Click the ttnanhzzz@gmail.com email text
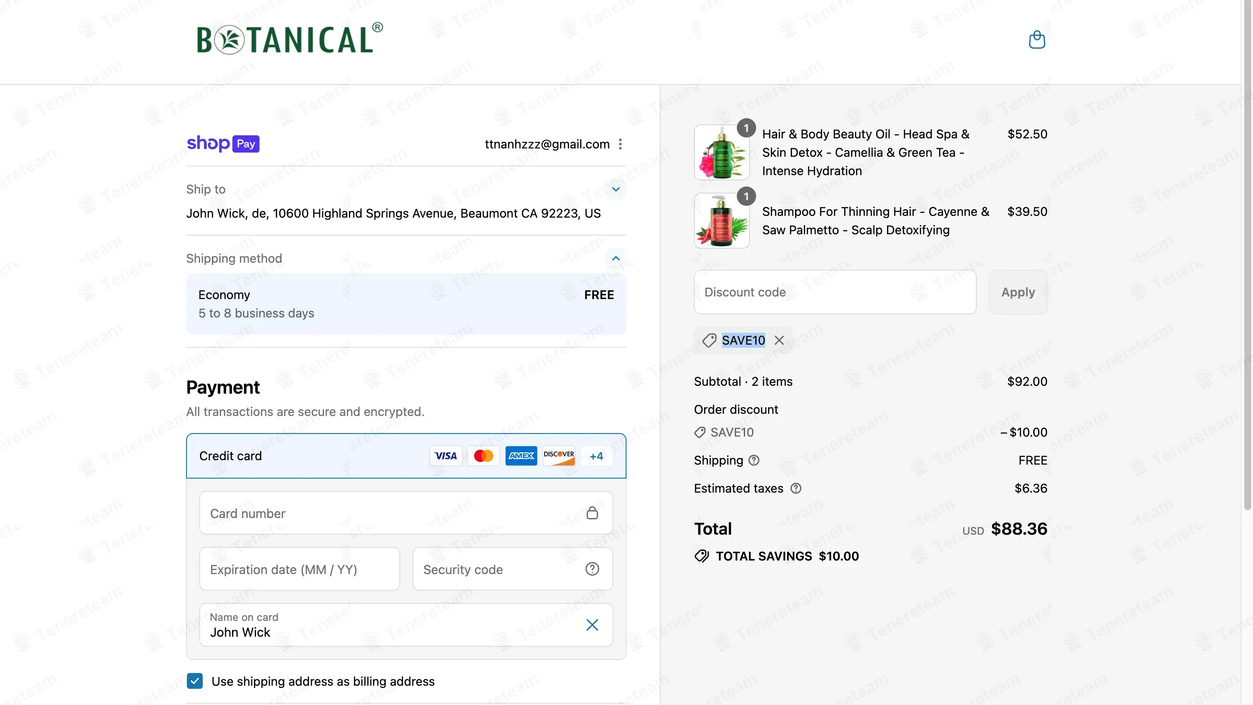Screen dimensions: 1253x705 [547, 144]
